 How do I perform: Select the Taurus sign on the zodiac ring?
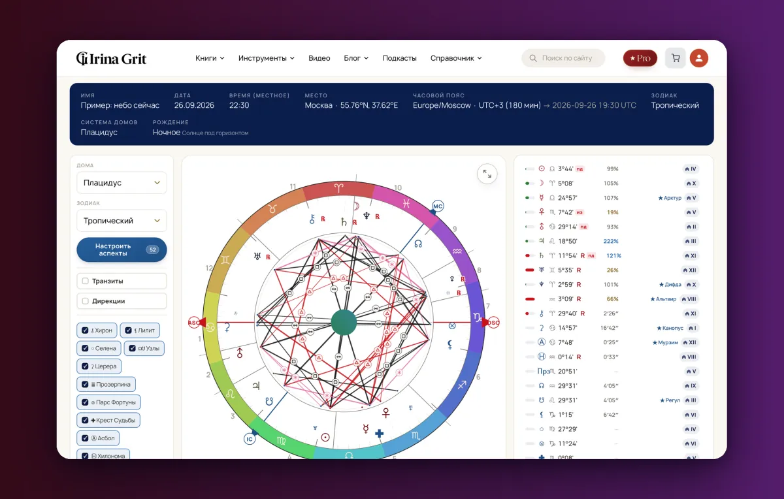pos(274,209)
